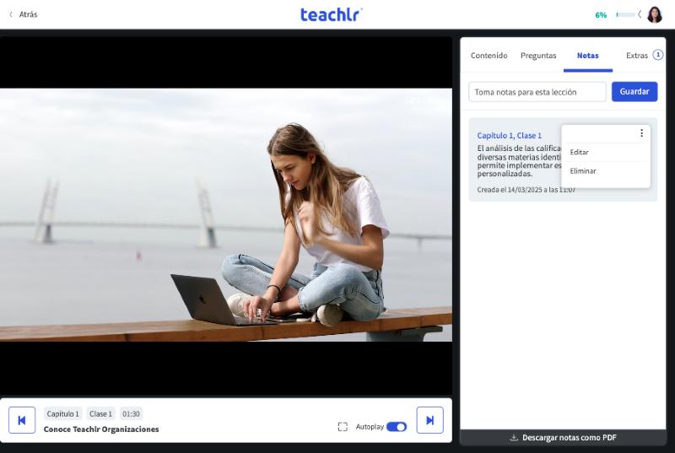Open the Extras tab
This screenshot has width=675, height=453.
pyautogui.click(x=637, y=56)
